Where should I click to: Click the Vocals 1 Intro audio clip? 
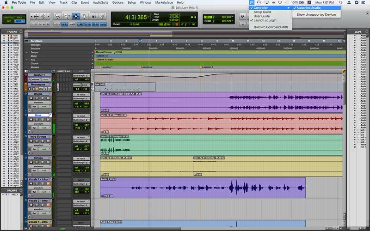[x=203, y=188]
